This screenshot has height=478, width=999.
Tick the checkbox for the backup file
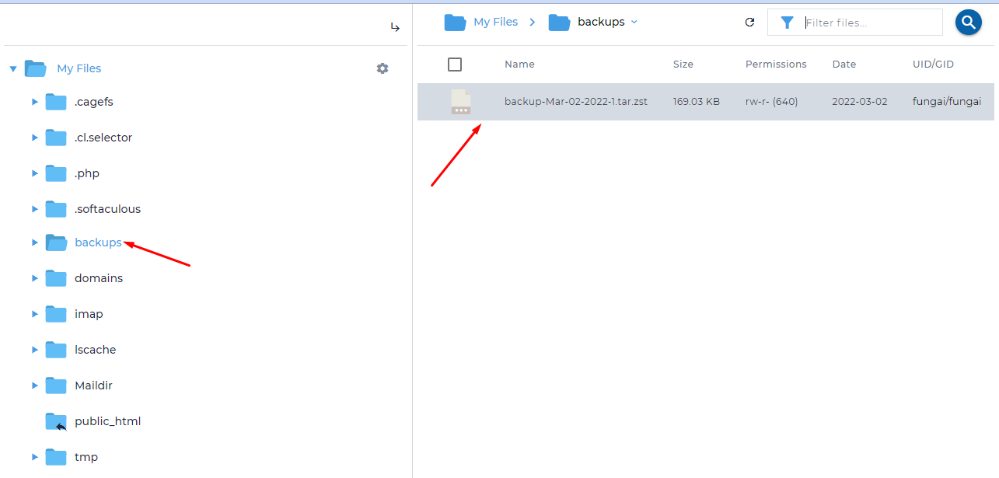pos(455,101)
